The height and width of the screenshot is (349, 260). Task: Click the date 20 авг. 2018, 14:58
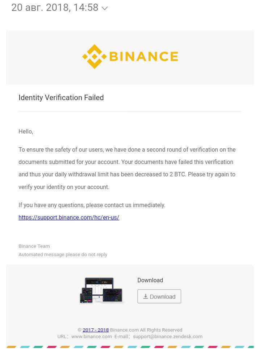point(55,8)
